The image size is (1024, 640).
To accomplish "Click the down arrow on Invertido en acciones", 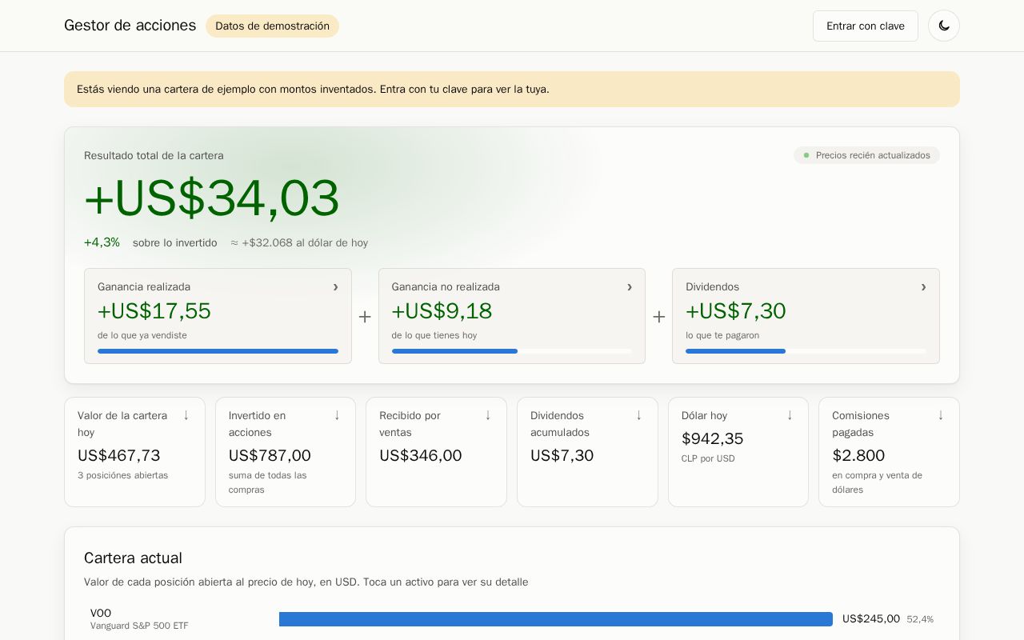I will click(x=337, y=415).
